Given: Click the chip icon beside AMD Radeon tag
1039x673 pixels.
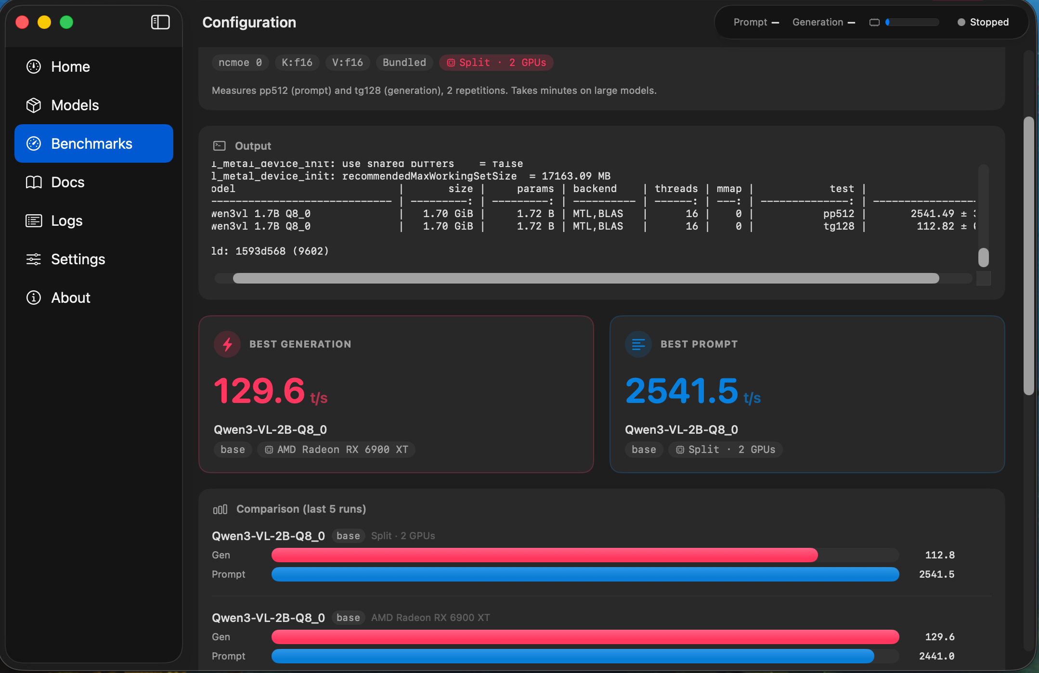Looking at the screenshot, I should pyautogui.click(x=269, y=450).
